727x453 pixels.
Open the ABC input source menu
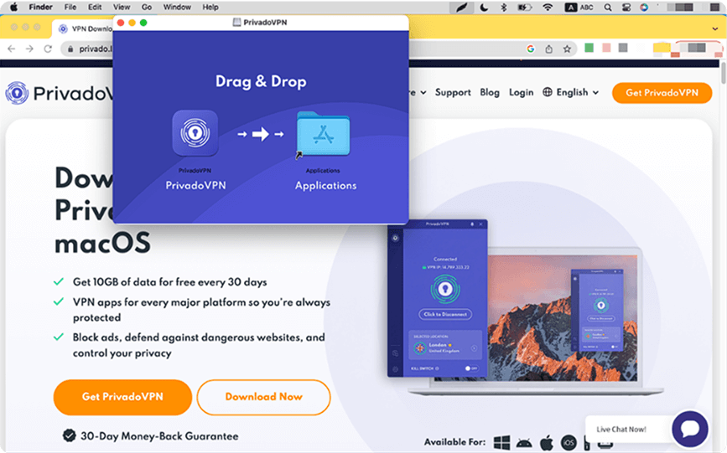click(587, 7)
